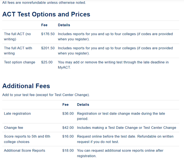Screen dimensions: 184x160
Task: Click the 'Additional Score Reports' row label
Action: (x=25, y=151)
